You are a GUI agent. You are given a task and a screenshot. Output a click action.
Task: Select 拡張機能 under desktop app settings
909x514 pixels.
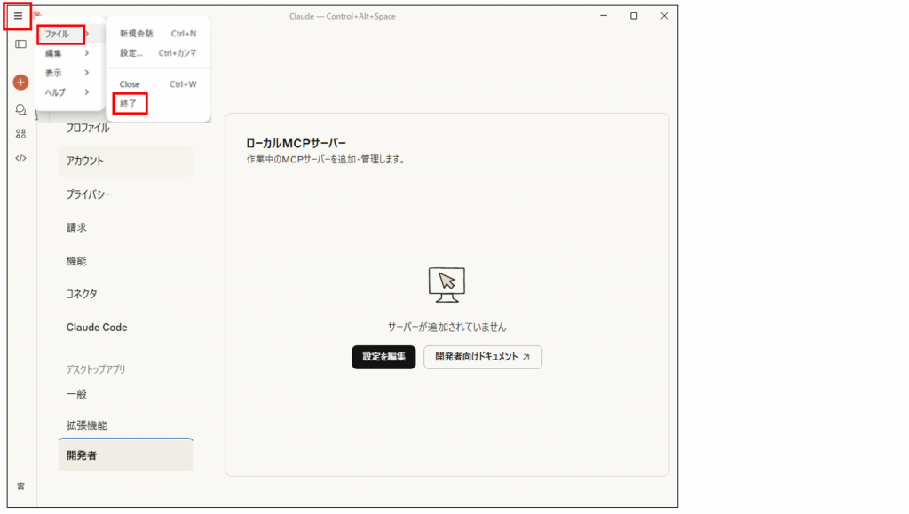[87, 425]
